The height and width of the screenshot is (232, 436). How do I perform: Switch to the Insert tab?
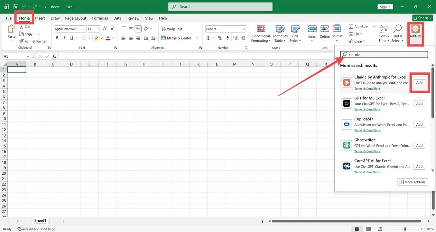click(x=40, y=18)
